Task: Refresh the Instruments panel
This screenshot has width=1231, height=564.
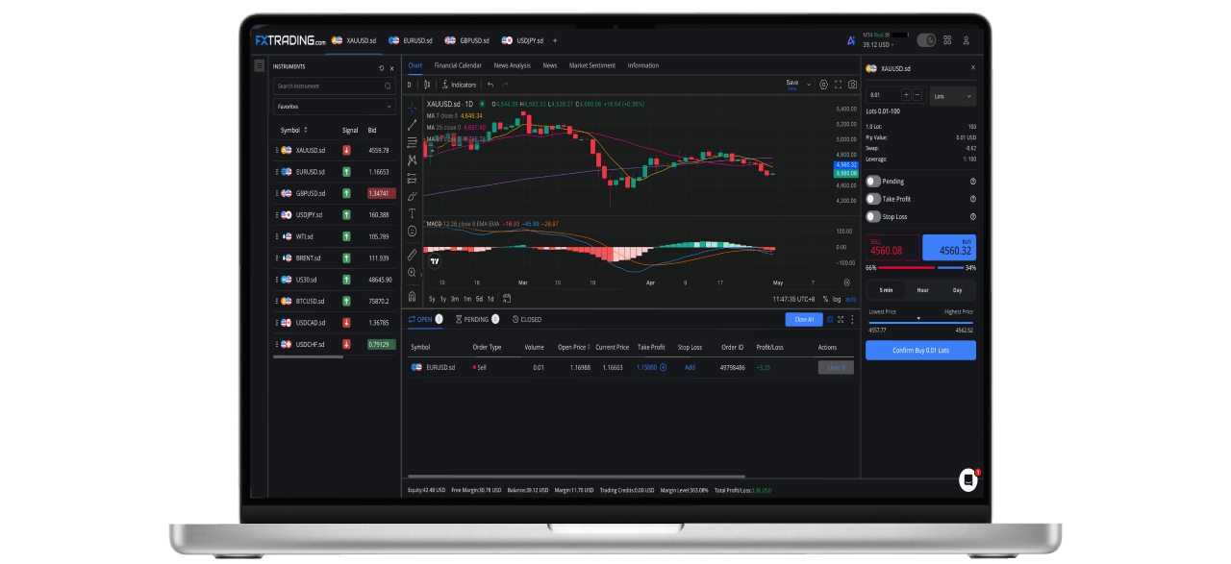Action: point(381,67)
